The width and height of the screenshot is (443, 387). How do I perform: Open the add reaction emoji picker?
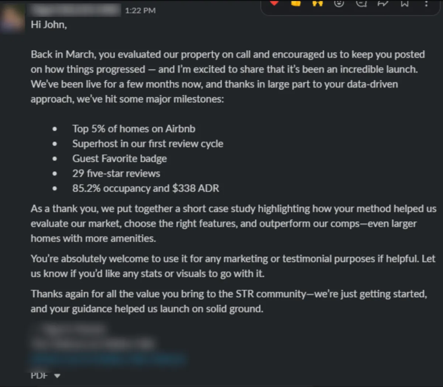[x=339, y=3]
